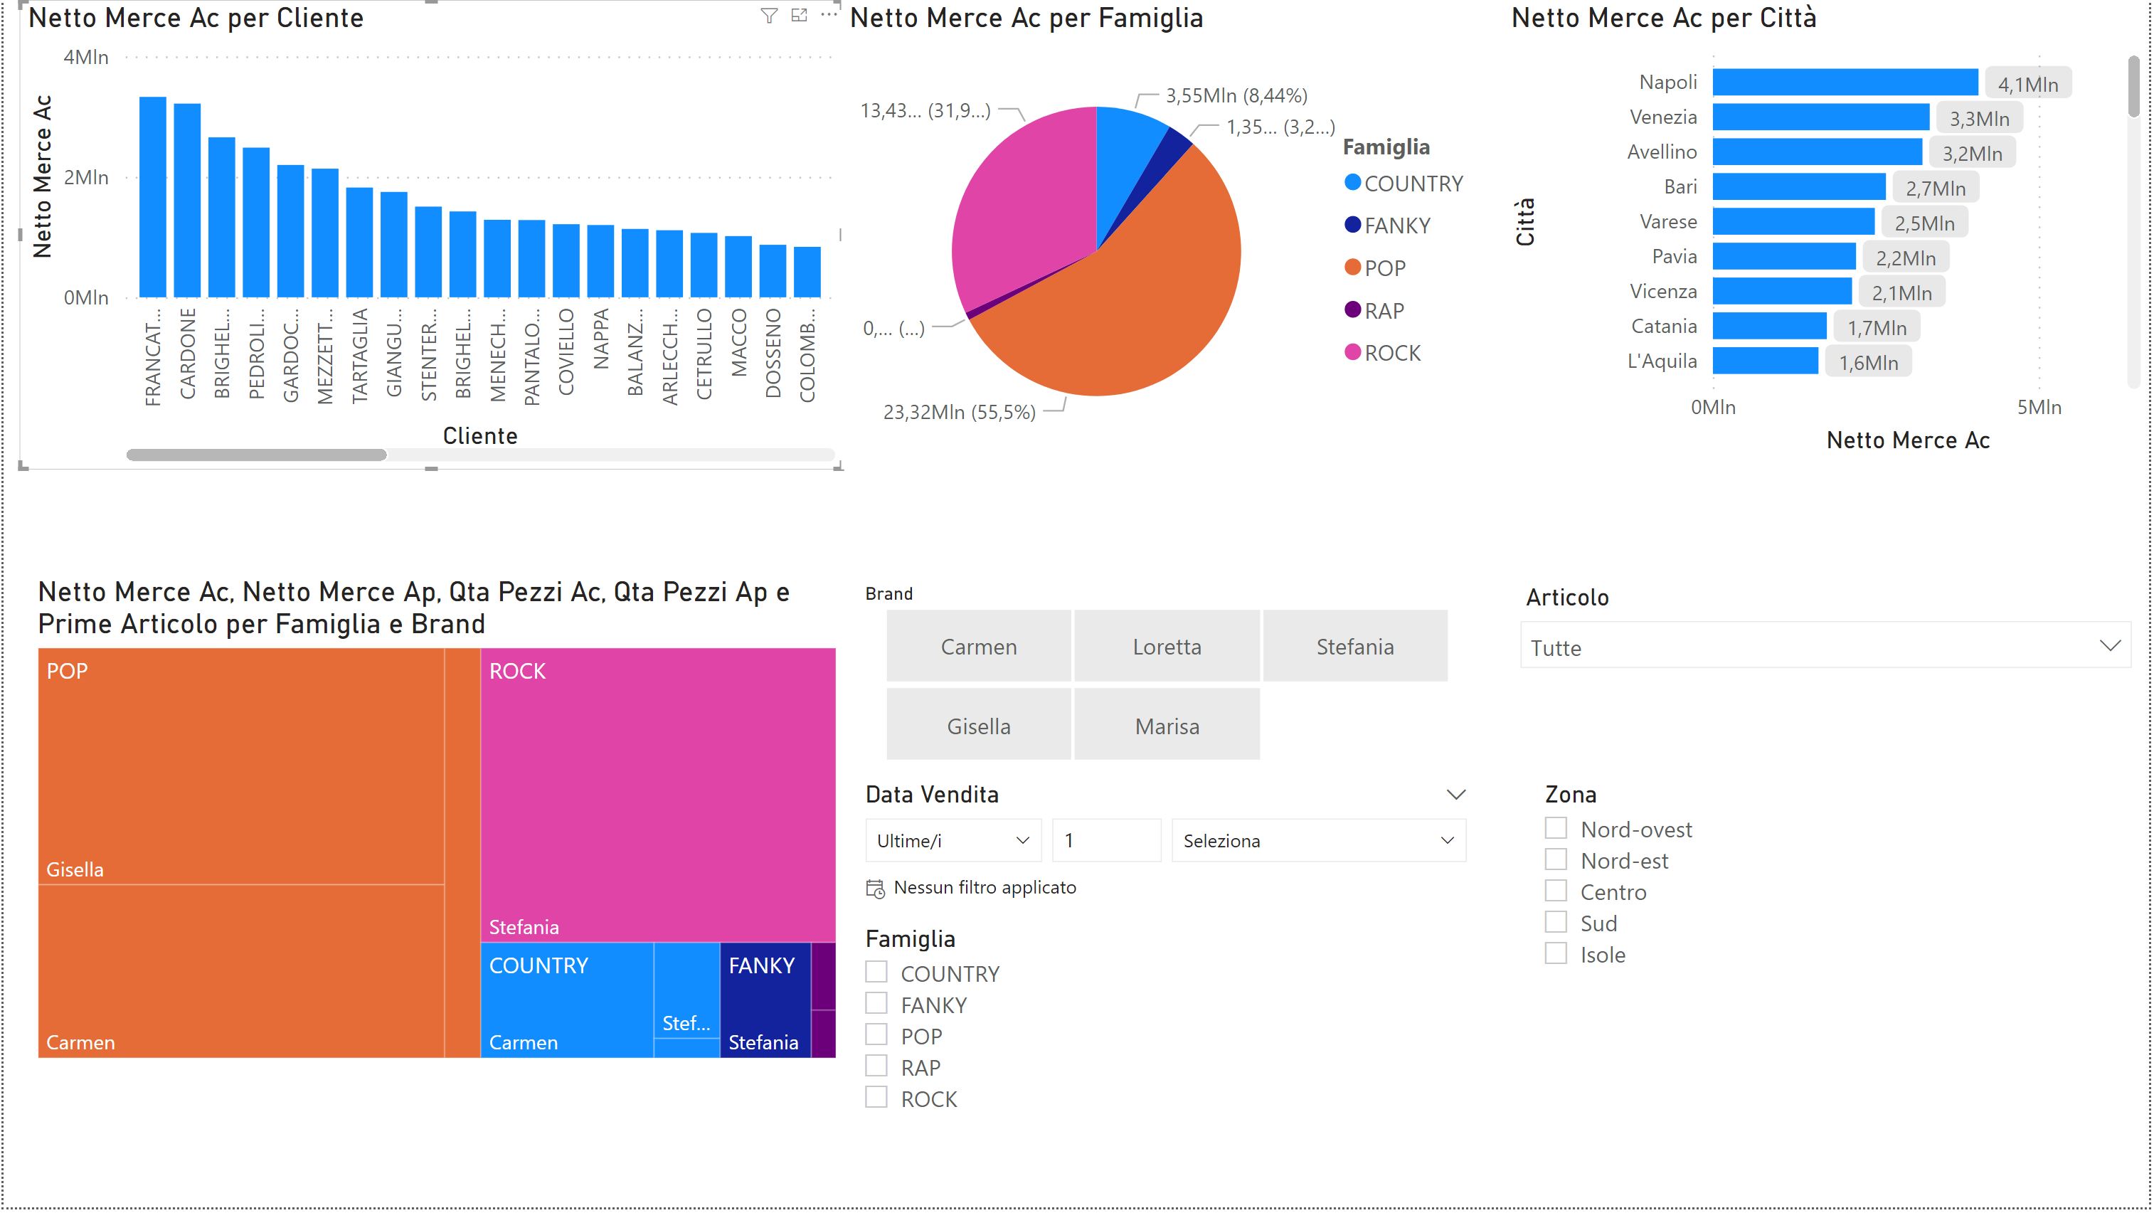Open the Ultime/i relative date dropdown
This screenshot has height=1213, width=2154.
pos(953,841)
